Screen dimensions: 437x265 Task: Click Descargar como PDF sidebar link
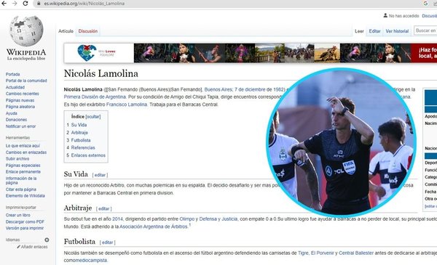pos(25,221)
